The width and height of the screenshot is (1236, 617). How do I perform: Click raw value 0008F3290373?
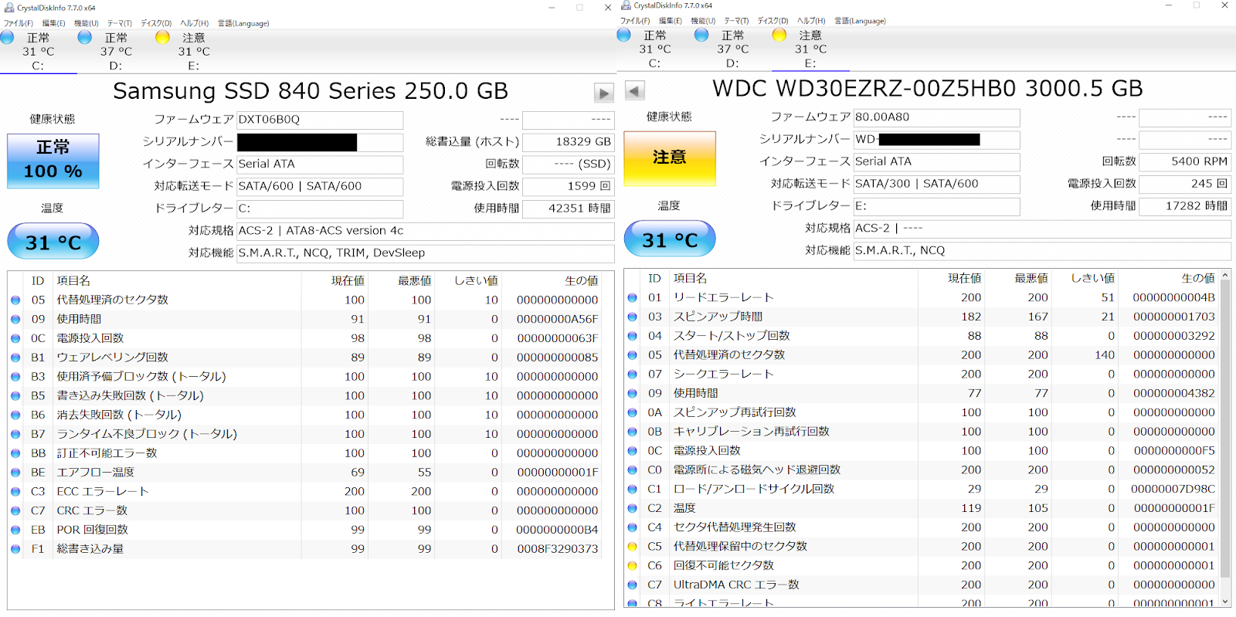tap(557, 549)
